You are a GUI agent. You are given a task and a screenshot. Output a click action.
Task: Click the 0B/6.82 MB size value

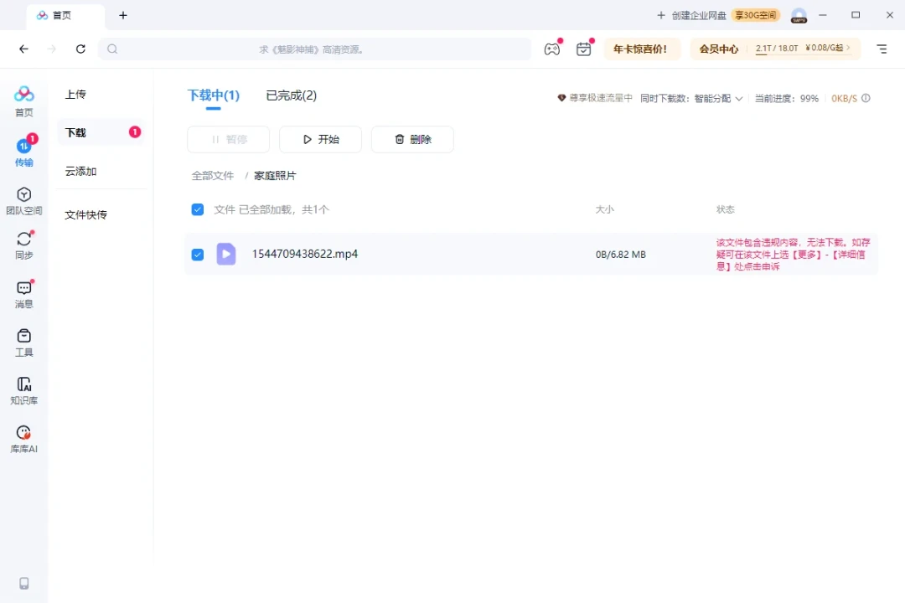(620, 255)
